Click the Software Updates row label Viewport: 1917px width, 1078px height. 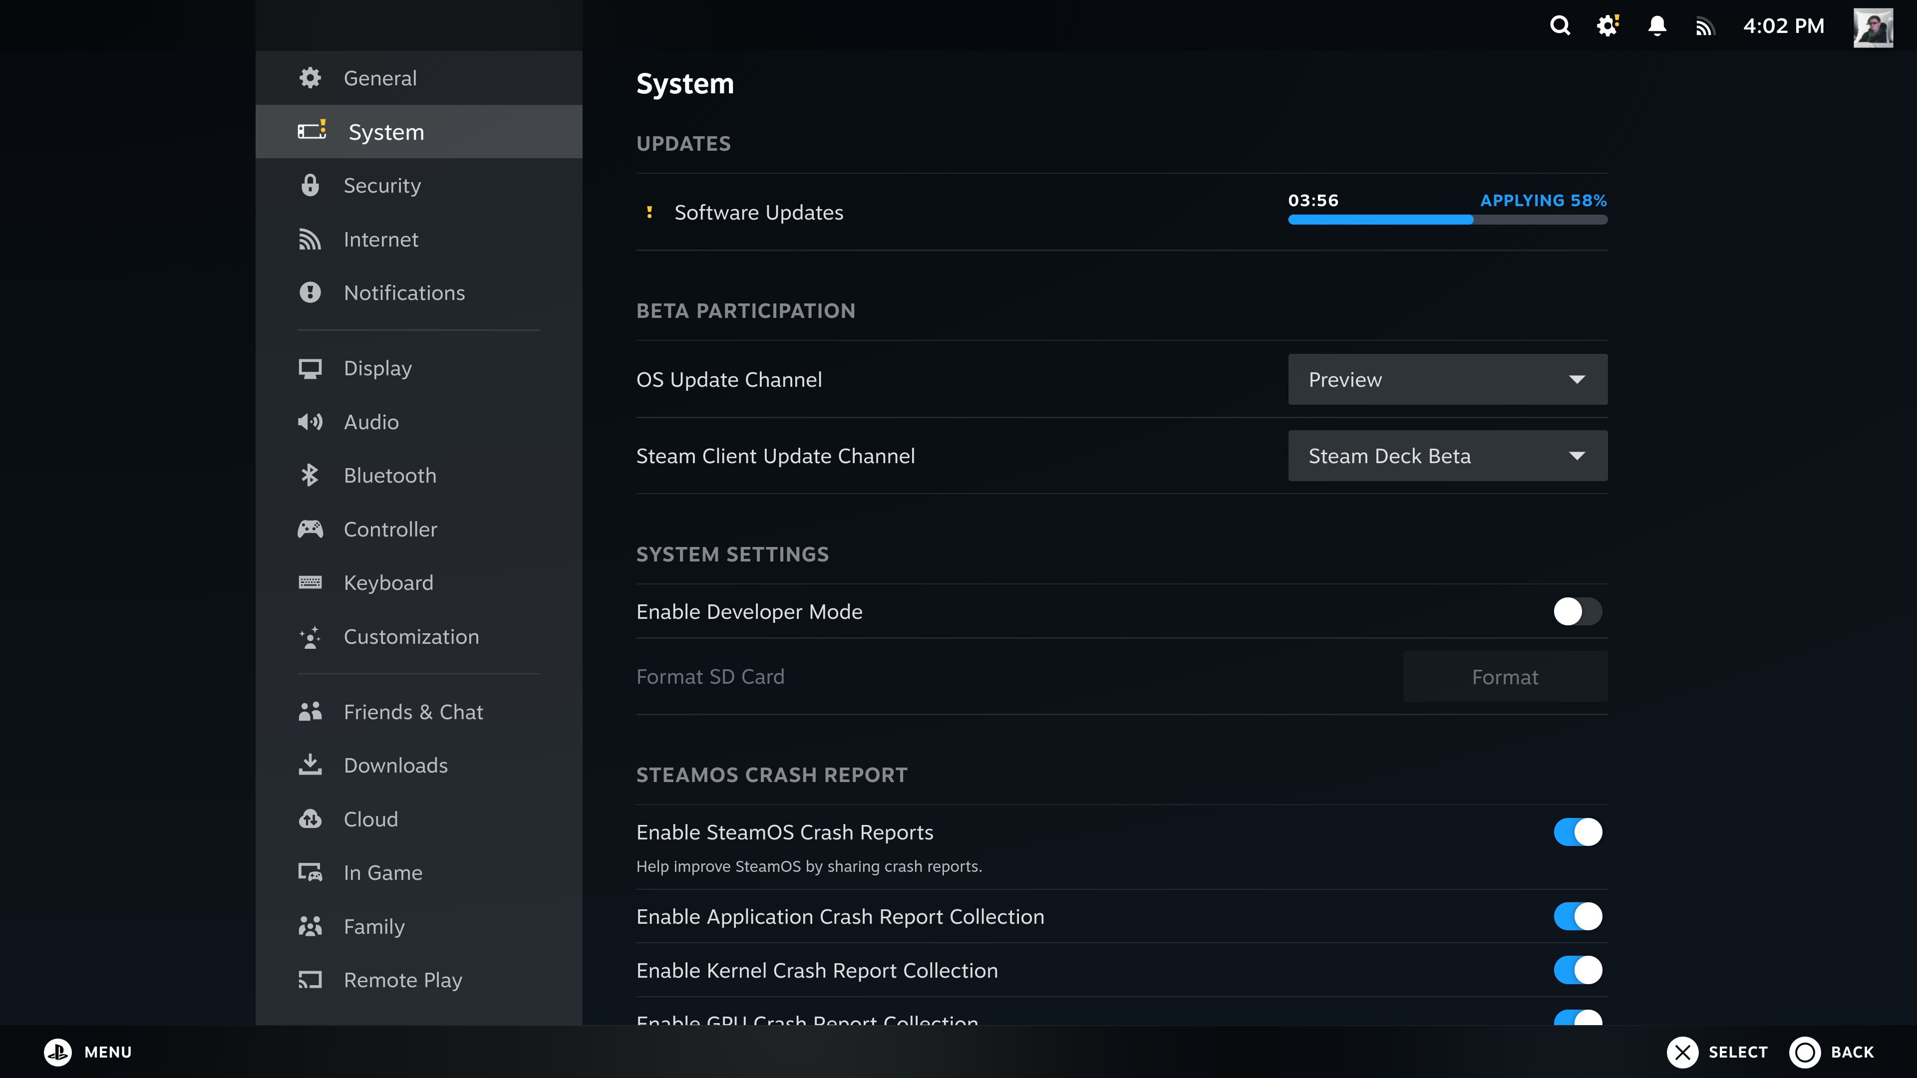[759, 213]
